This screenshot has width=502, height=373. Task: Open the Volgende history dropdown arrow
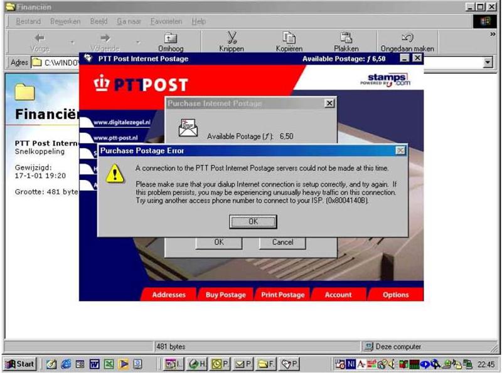point(138,42)
